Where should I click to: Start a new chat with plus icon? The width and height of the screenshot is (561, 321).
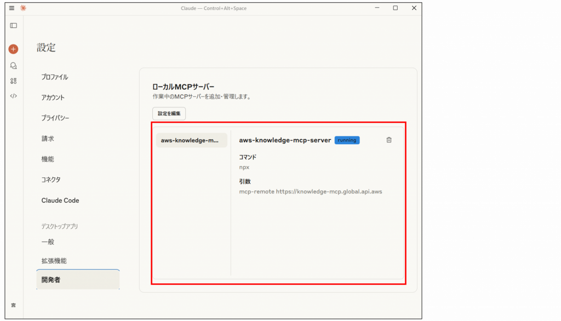coord(13,49)
